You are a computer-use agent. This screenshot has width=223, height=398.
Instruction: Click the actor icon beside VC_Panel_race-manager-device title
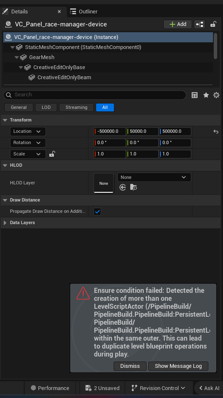pyautogui.click(x=8, y=24)
